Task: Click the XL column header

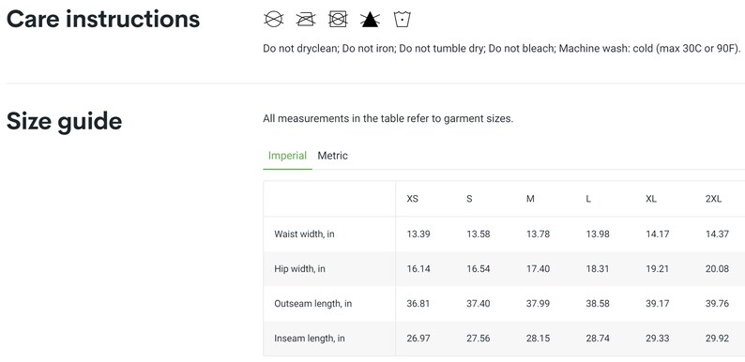Action: [x=651, y=199]
